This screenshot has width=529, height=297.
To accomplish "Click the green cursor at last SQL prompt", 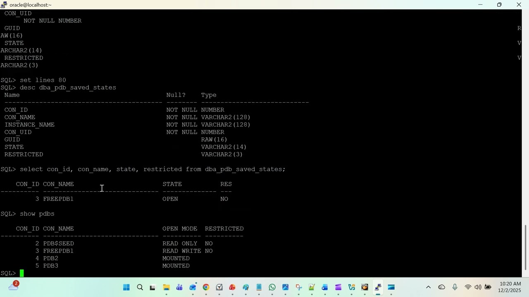I will click(x=22, y=273).
